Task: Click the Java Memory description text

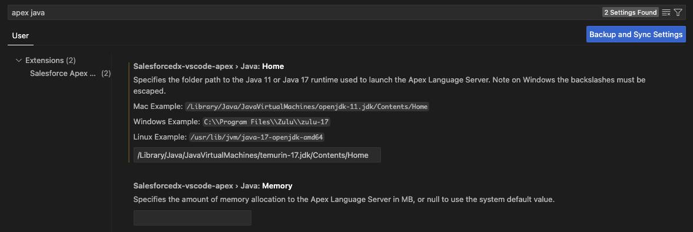Action: point(344,199)
